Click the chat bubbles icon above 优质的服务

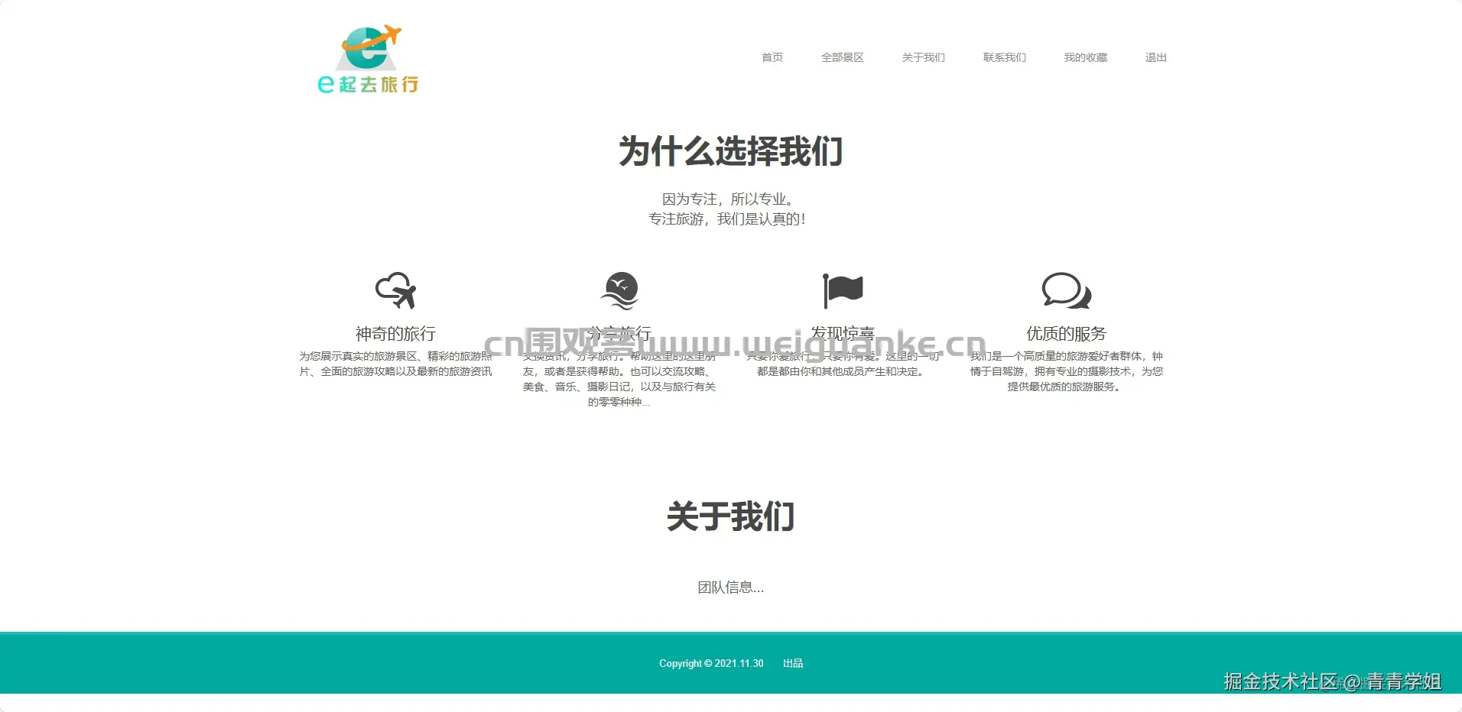click(x=1067, y=290)
